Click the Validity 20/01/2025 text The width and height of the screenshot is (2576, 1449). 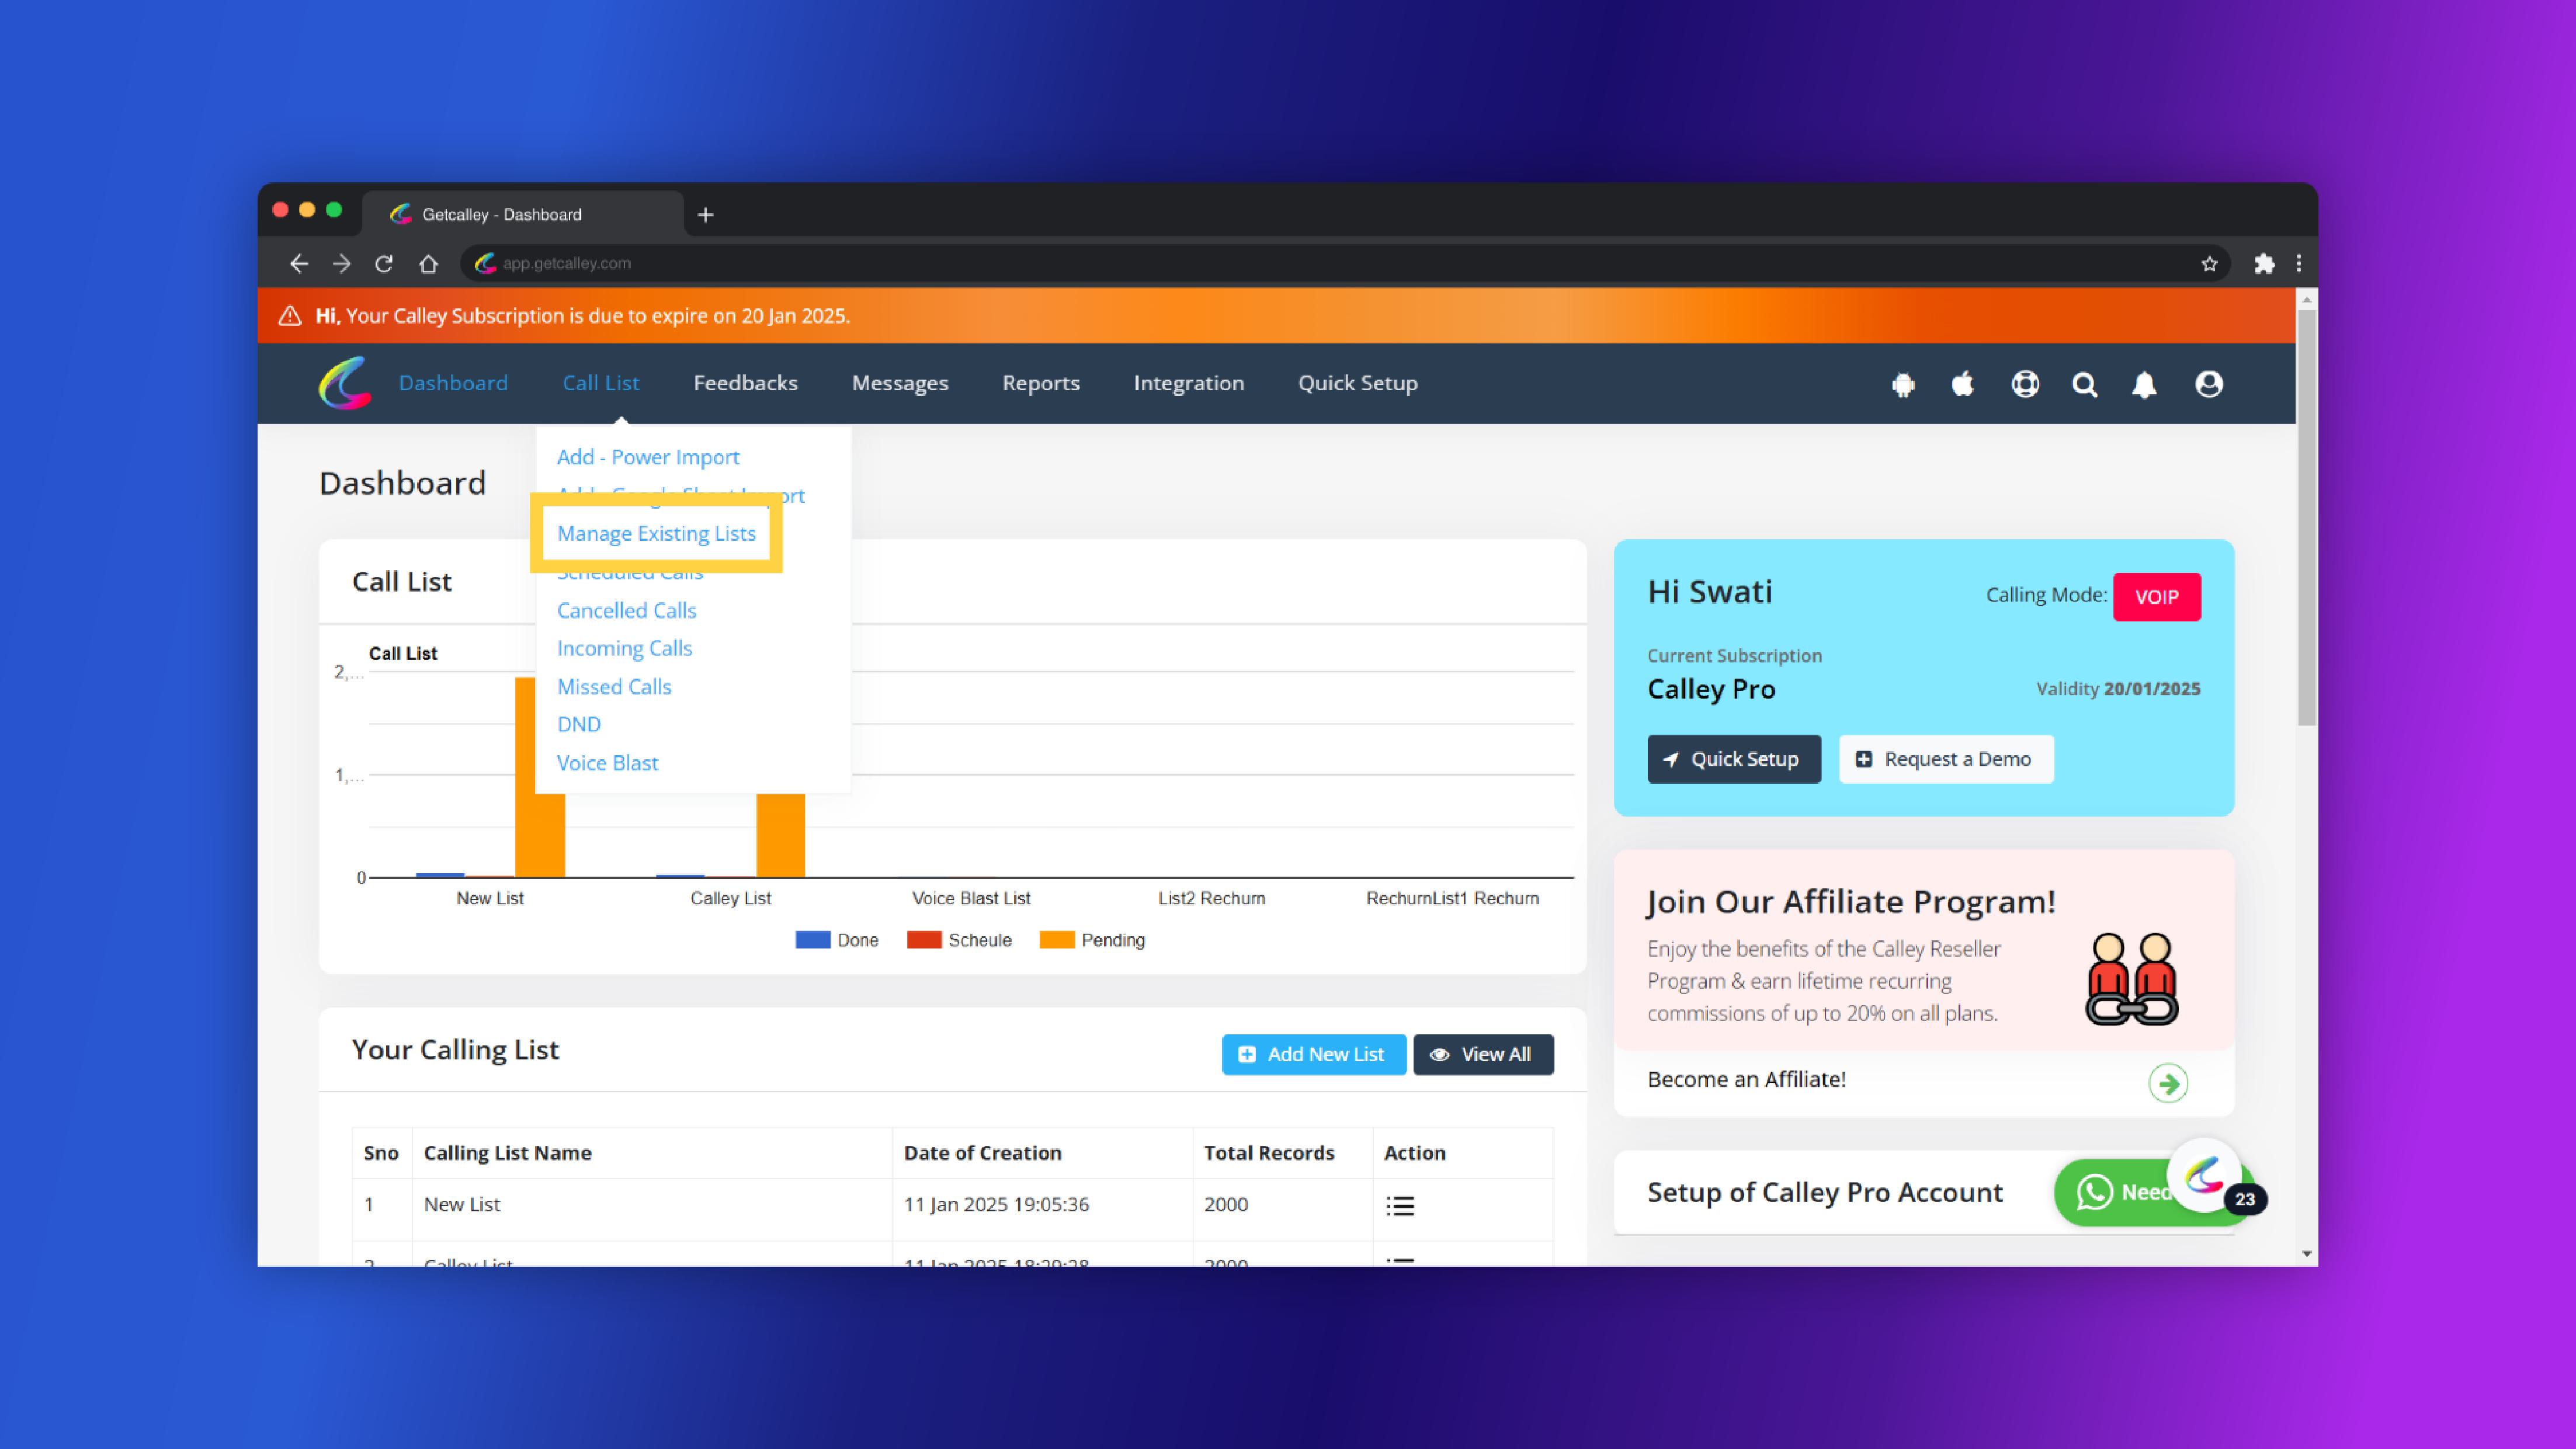[x=2118, y=688]
